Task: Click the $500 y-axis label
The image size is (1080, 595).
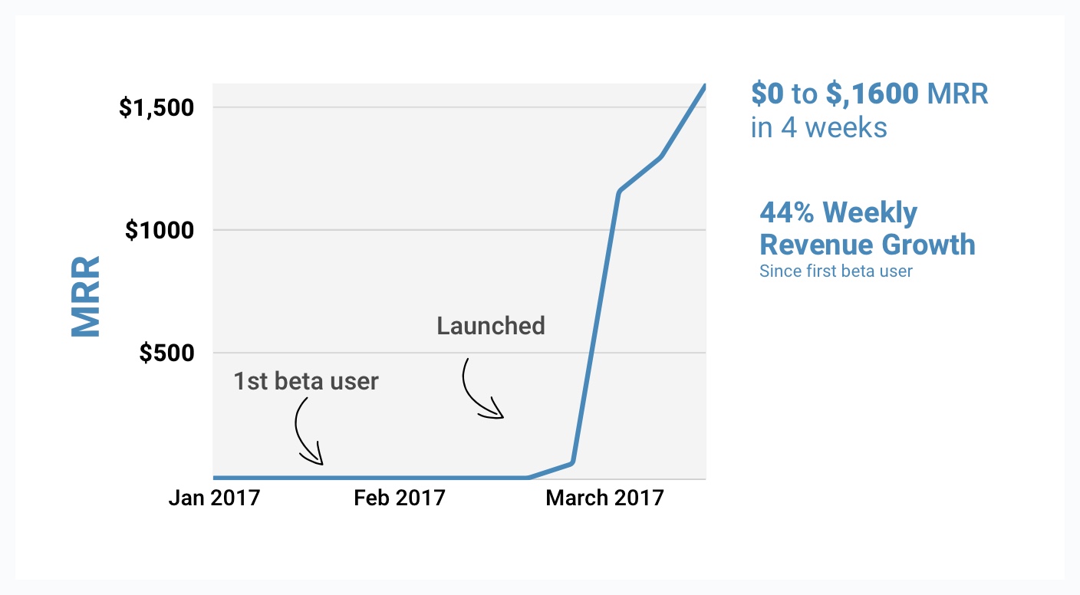Action: [166, 353]
